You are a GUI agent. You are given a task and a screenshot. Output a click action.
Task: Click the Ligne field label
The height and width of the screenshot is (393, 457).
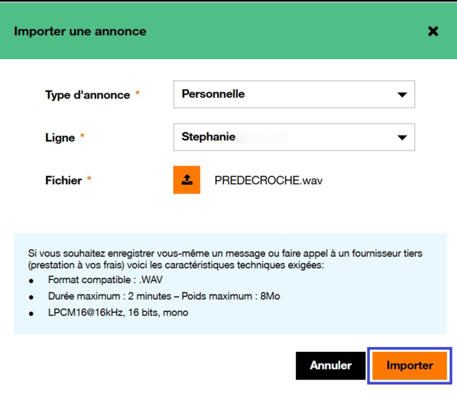pos(60,137)
